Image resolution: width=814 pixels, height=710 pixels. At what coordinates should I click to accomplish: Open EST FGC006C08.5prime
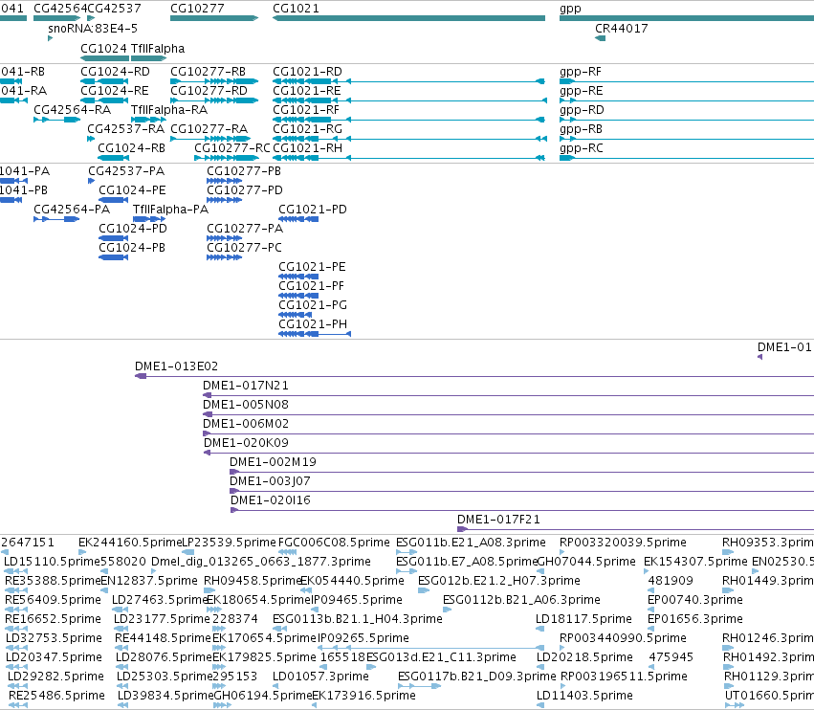point(334,543)
